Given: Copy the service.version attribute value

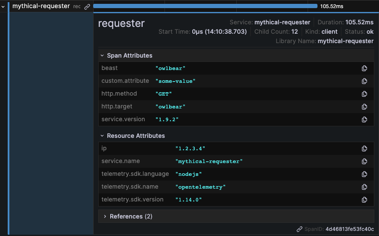Looking at the screenshot, I should click(x=364, y=119).
